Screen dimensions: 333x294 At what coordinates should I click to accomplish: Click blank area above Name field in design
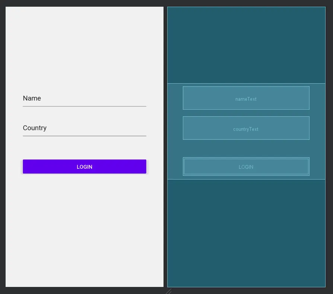84,48
